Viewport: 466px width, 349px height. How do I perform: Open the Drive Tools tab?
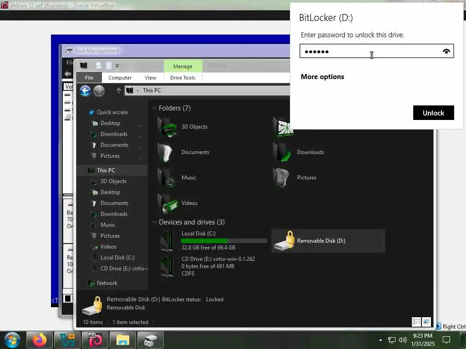(x=182, y=77)
